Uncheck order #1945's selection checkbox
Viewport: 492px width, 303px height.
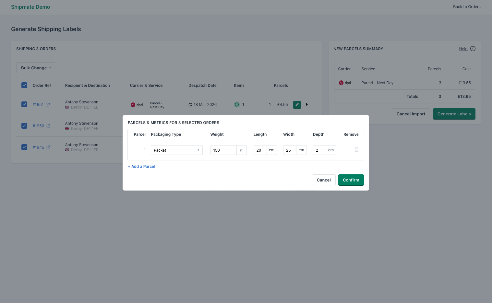[24, 147]
